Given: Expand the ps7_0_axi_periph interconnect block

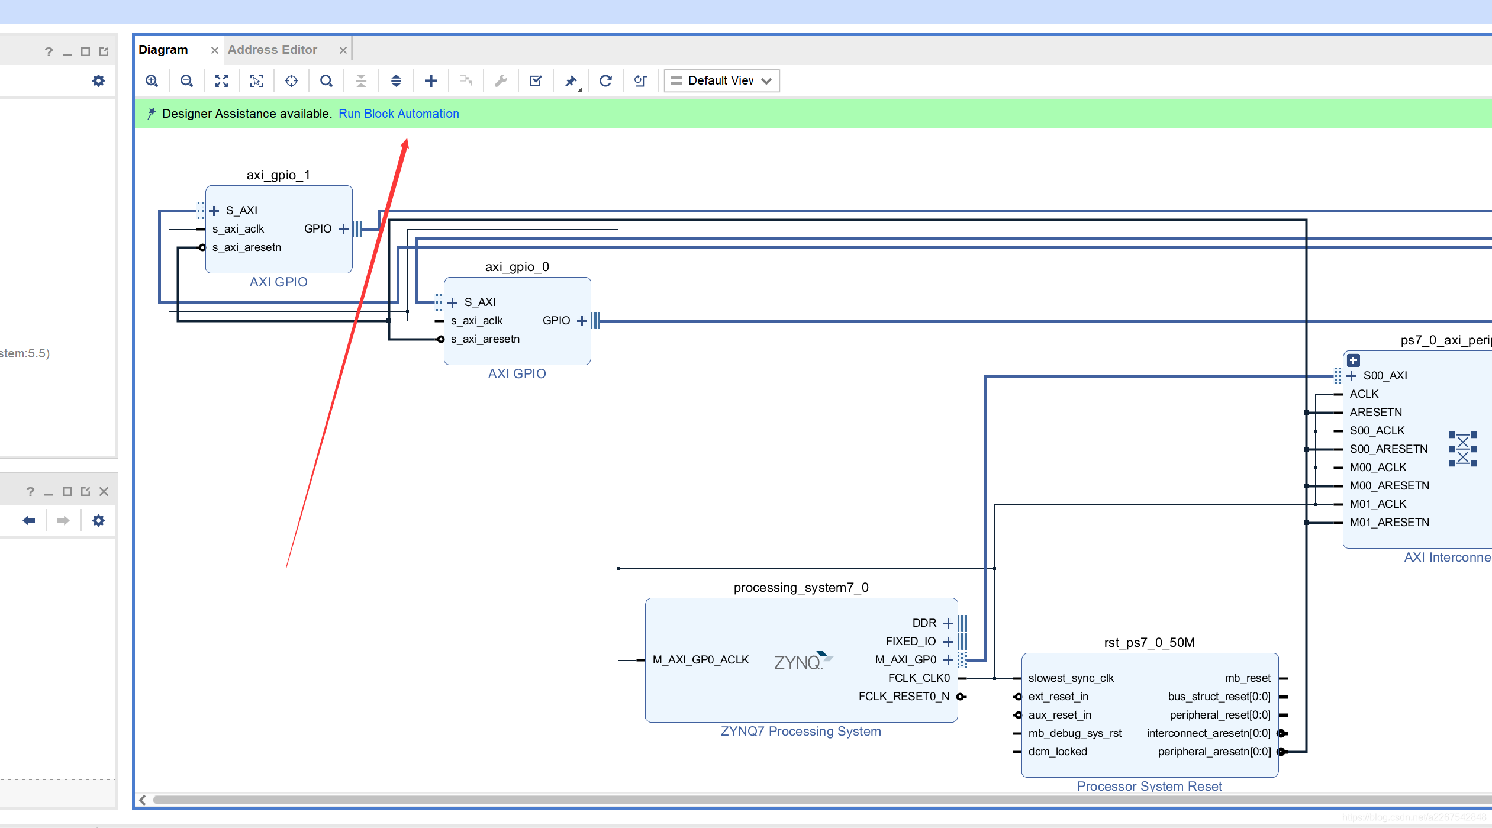Looking at the screenshot, I should point(1354,360).
